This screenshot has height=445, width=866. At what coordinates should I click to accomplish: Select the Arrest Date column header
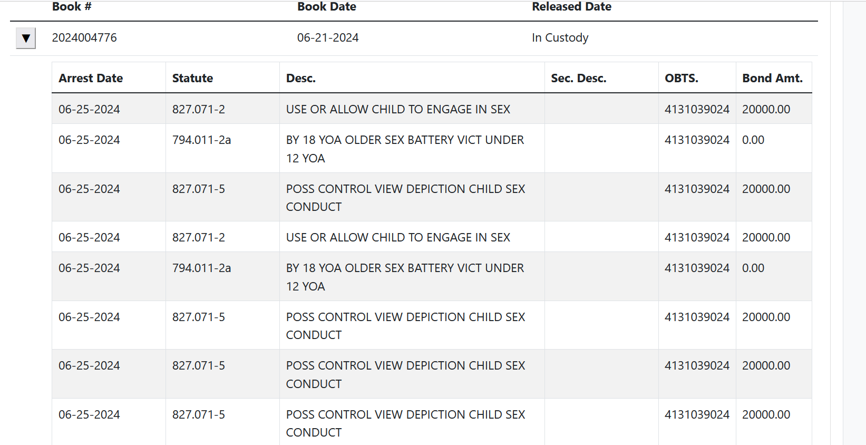coord(91,78)
